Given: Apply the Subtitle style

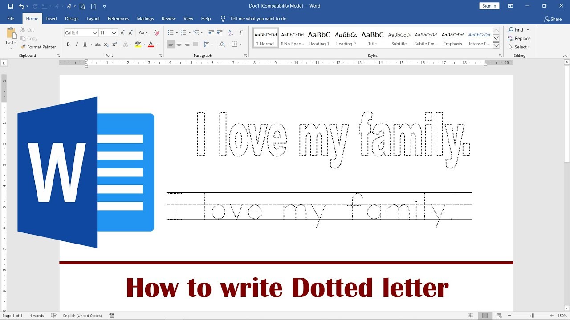Looking at the screenshot, I should (x=399, y=38).
